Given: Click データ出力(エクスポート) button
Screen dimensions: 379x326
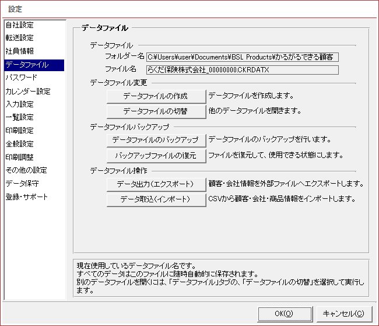Looking at the screenshot, I should tap(156, 184).
